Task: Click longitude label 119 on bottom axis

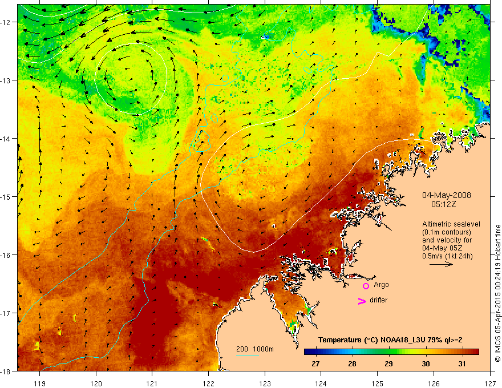Action: click(x=40, y=383)
